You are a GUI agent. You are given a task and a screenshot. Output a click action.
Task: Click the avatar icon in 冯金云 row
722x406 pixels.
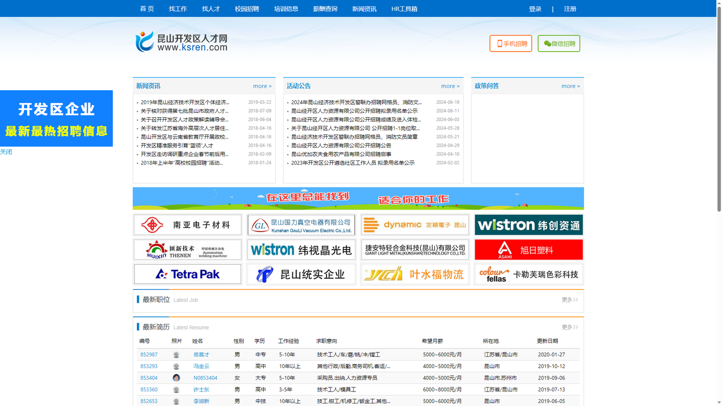click(x=176, y=366)
